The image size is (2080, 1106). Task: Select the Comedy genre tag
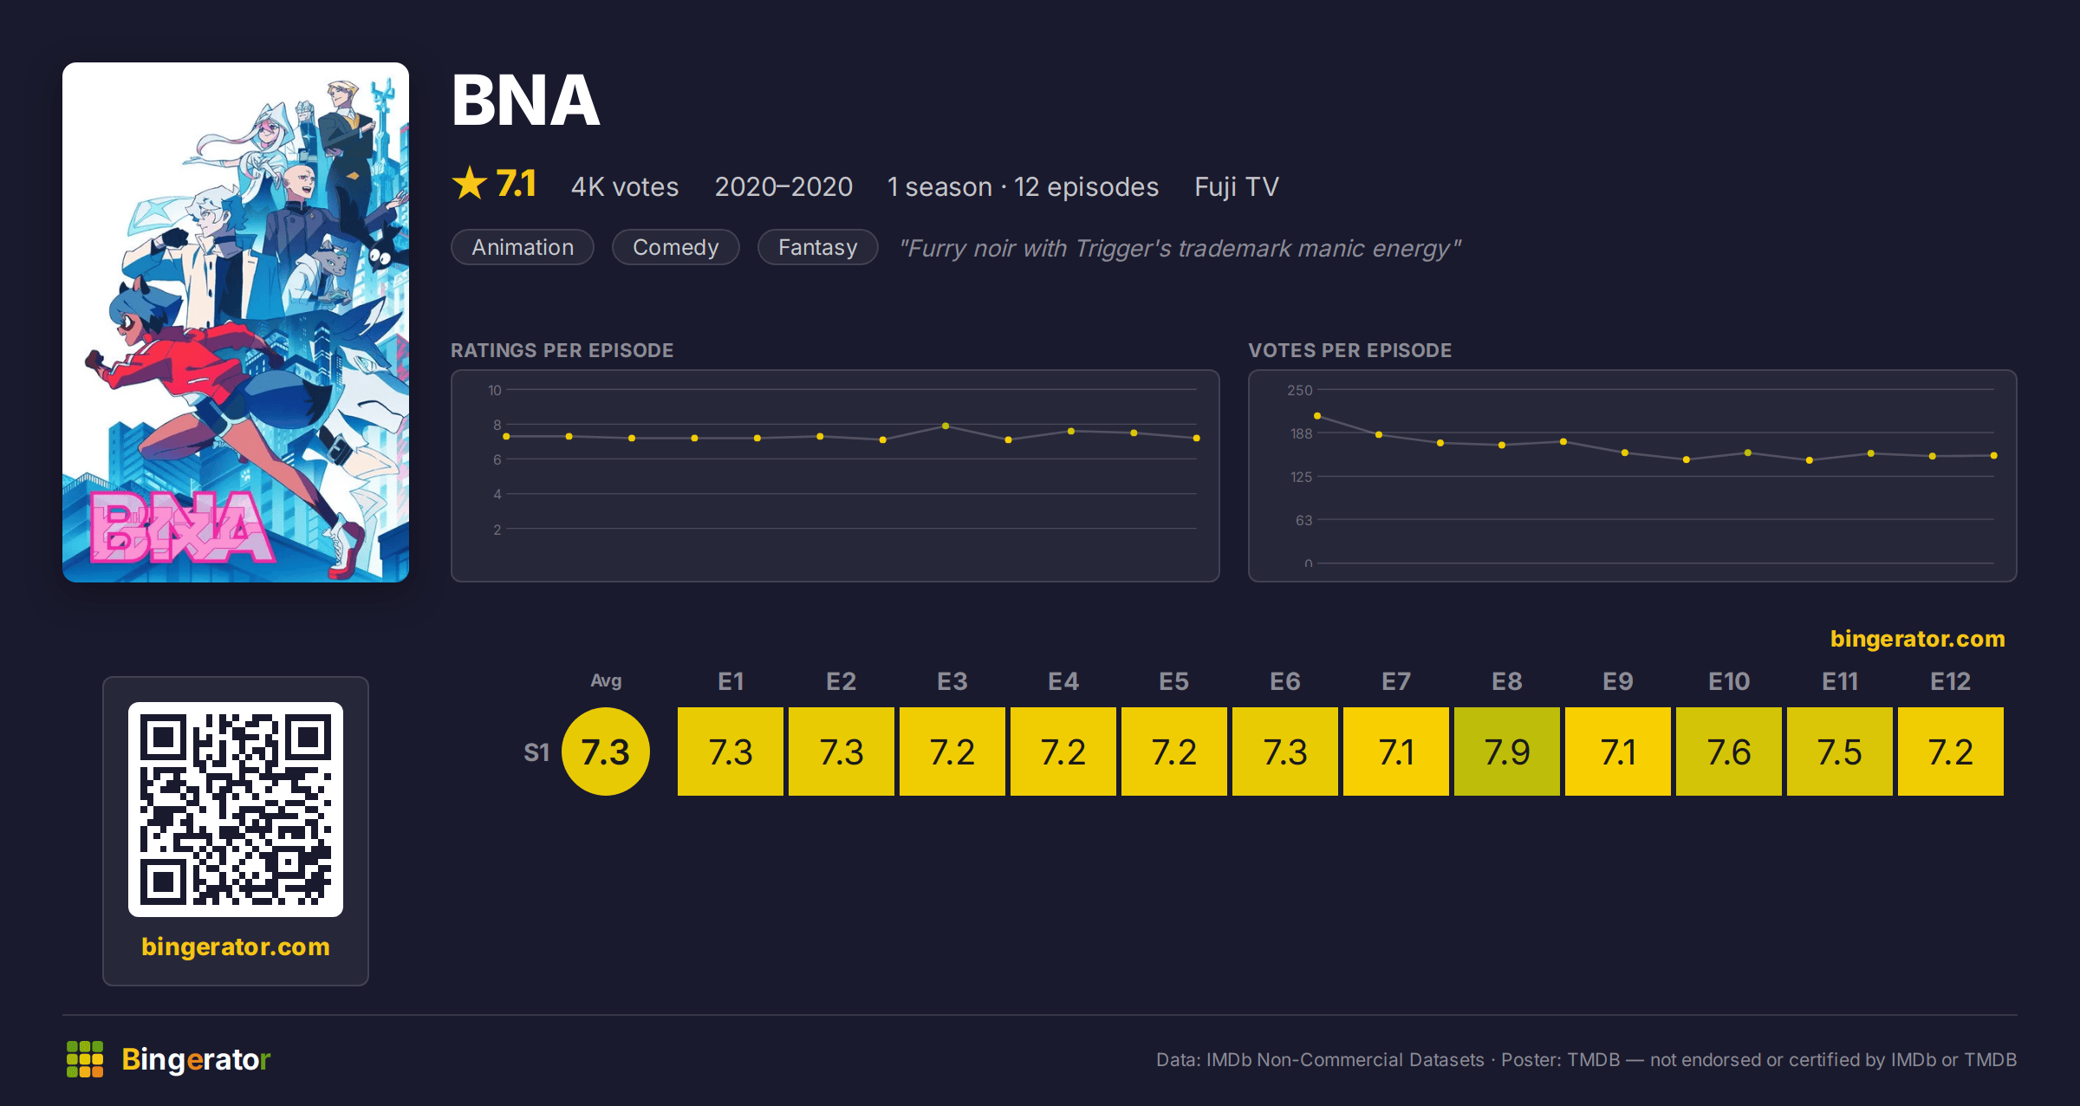point(676,247)
